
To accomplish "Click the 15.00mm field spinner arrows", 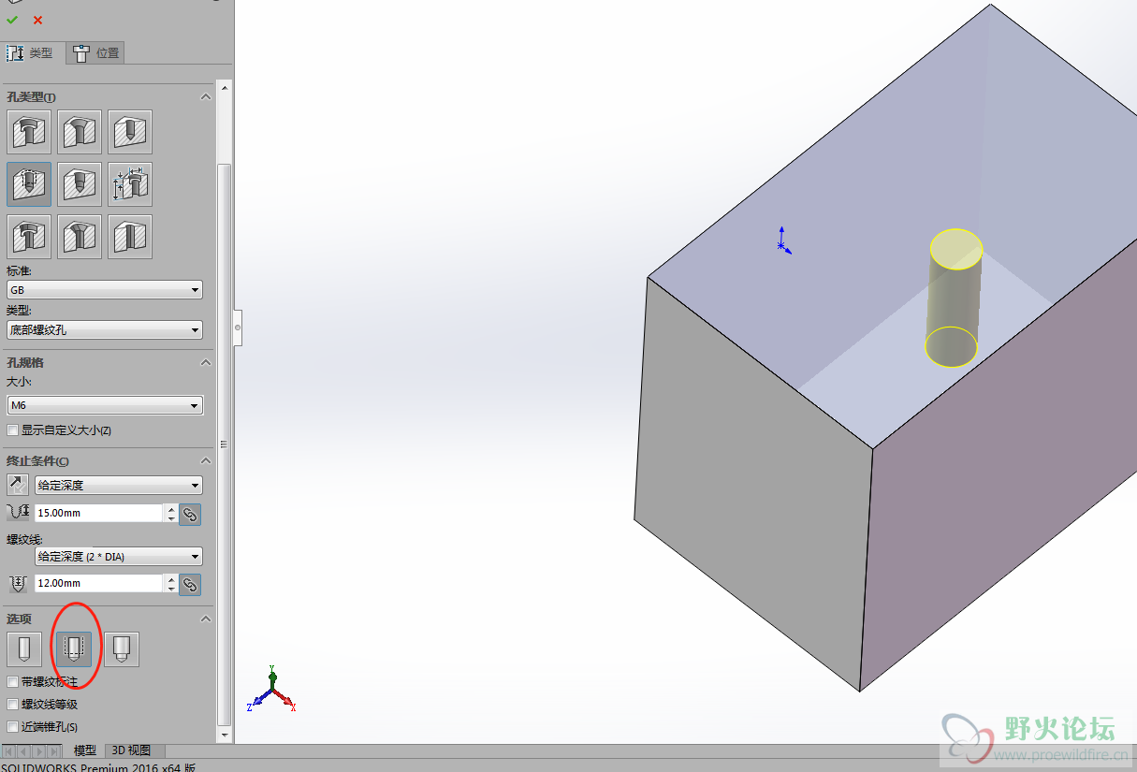I will (x=170, y=513).
